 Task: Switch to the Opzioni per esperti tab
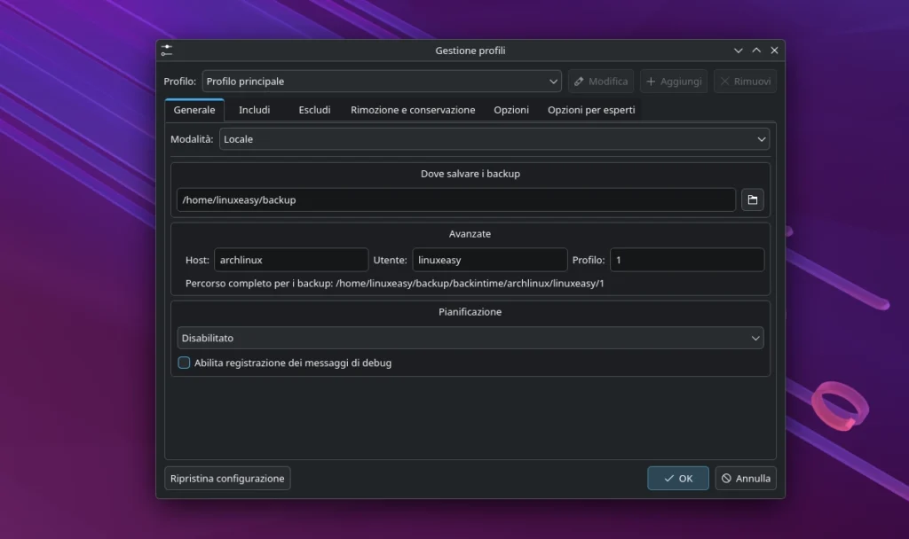591,110
